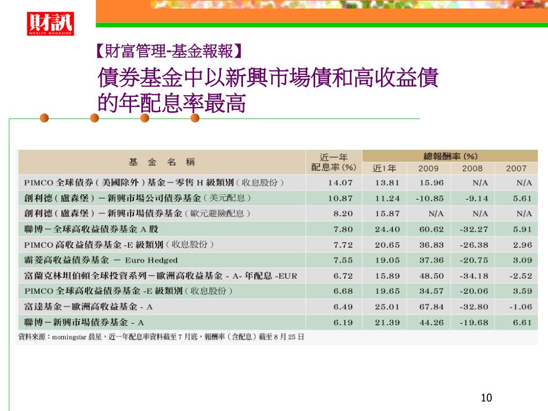Click the 13.81 one-year return cell
Viewport: 548px width, 411px height.
pos(387,182)
